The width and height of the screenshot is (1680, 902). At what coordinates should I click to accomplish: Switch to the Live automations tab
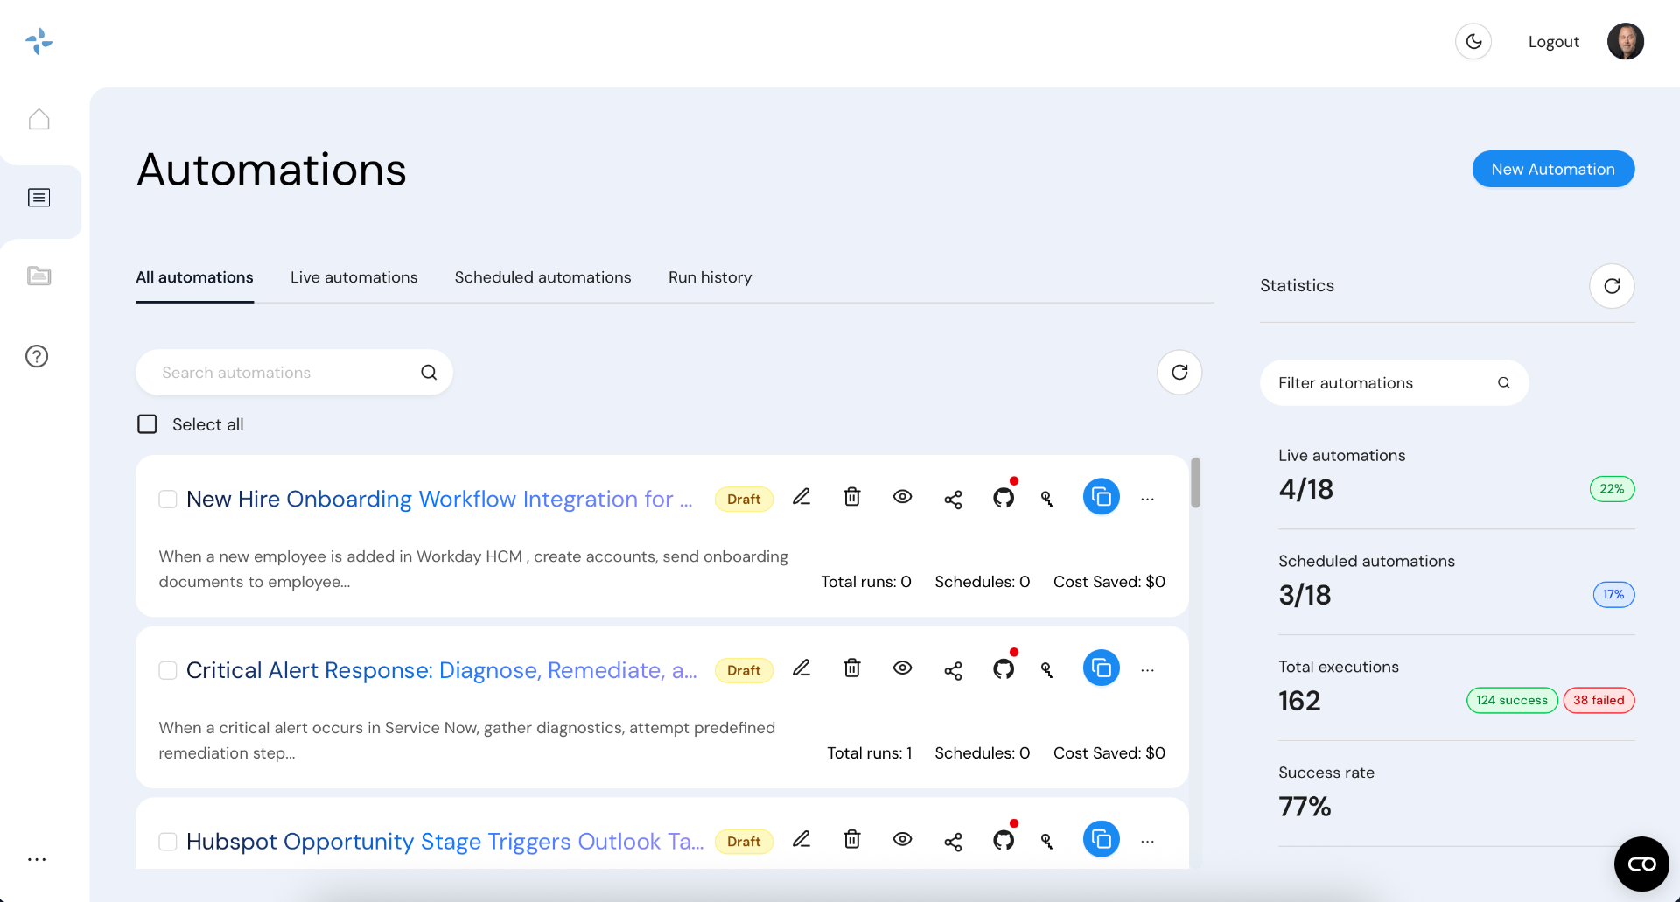pos(353,277)
